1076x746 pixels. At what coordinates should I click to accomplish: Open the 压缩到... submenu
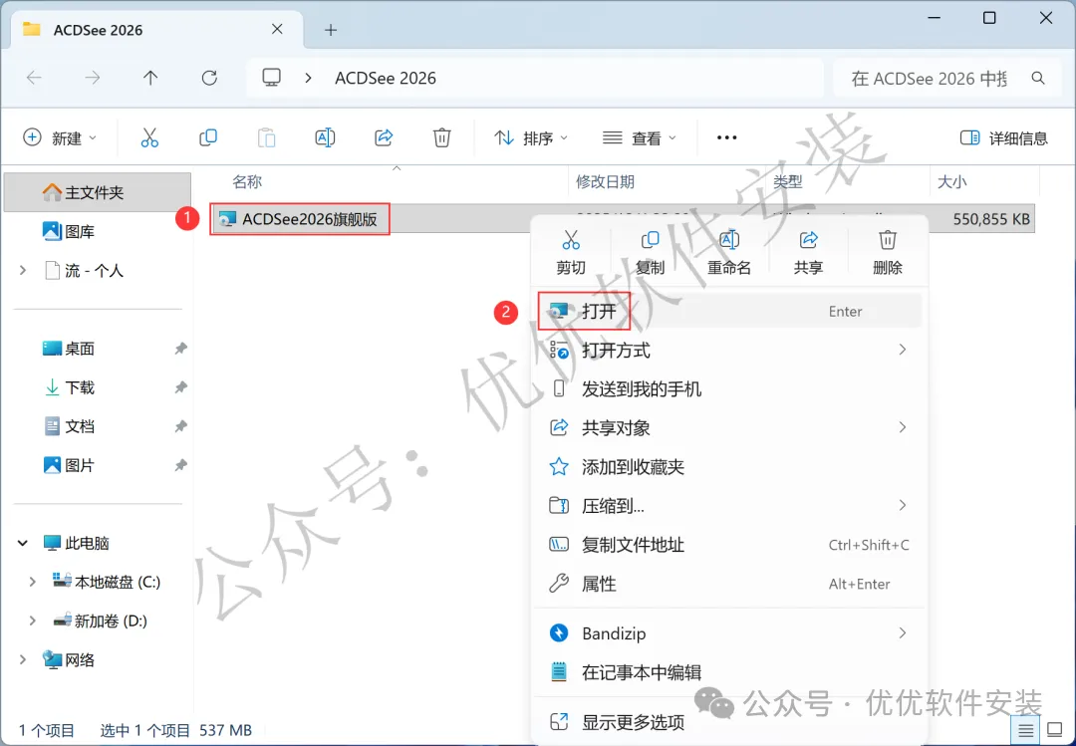pos(728,506)
